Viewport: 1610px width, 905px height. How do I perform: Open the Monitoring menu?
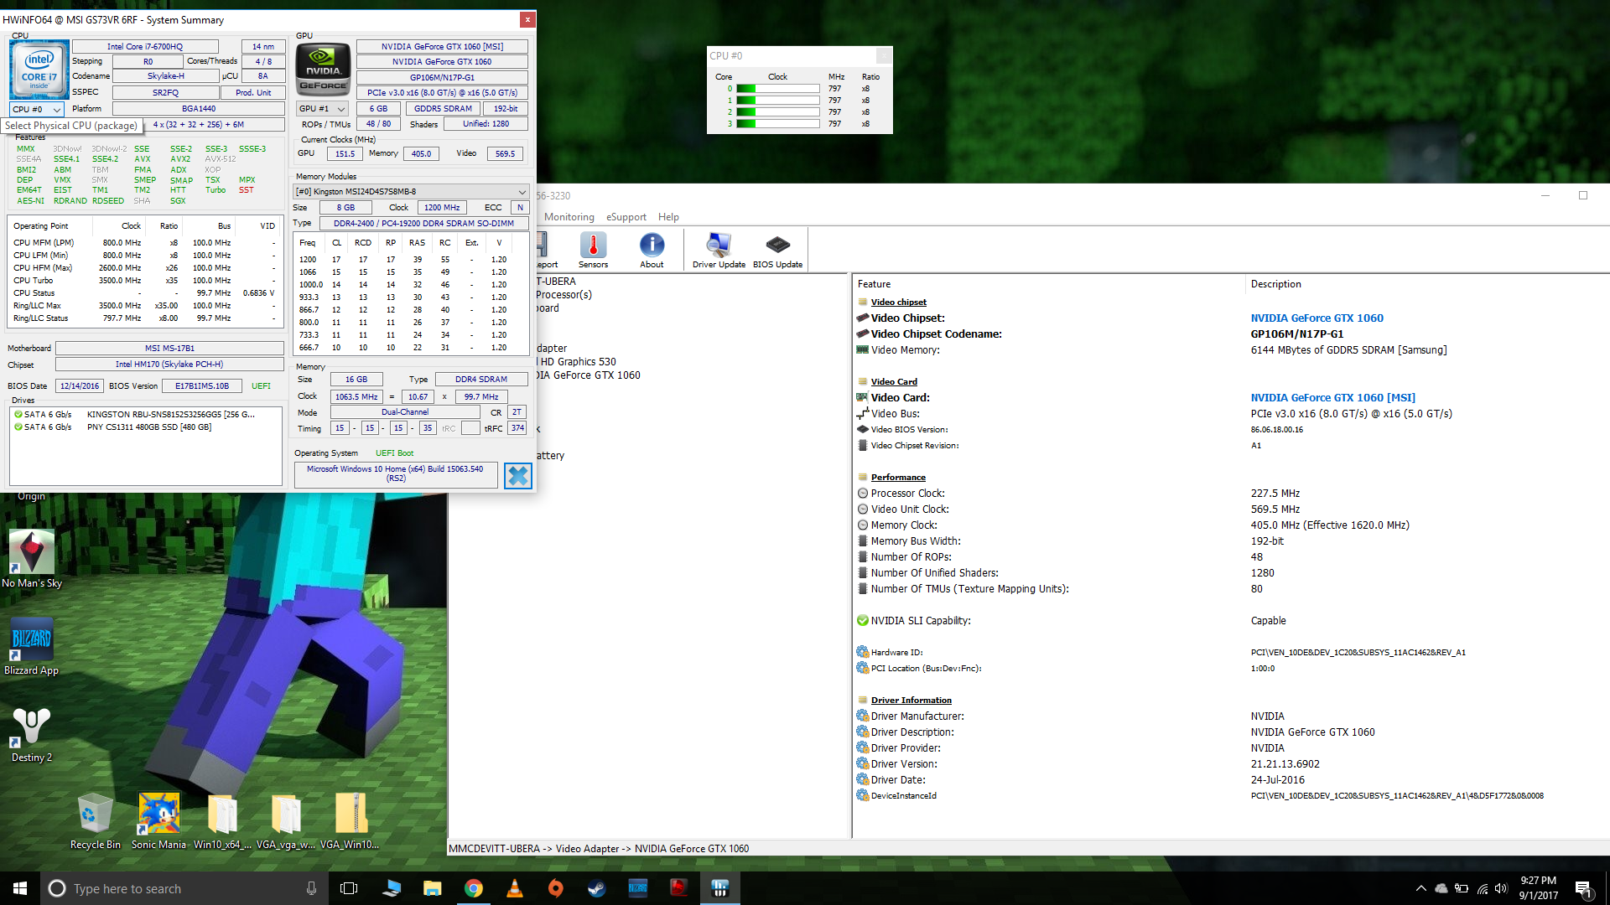569,217
